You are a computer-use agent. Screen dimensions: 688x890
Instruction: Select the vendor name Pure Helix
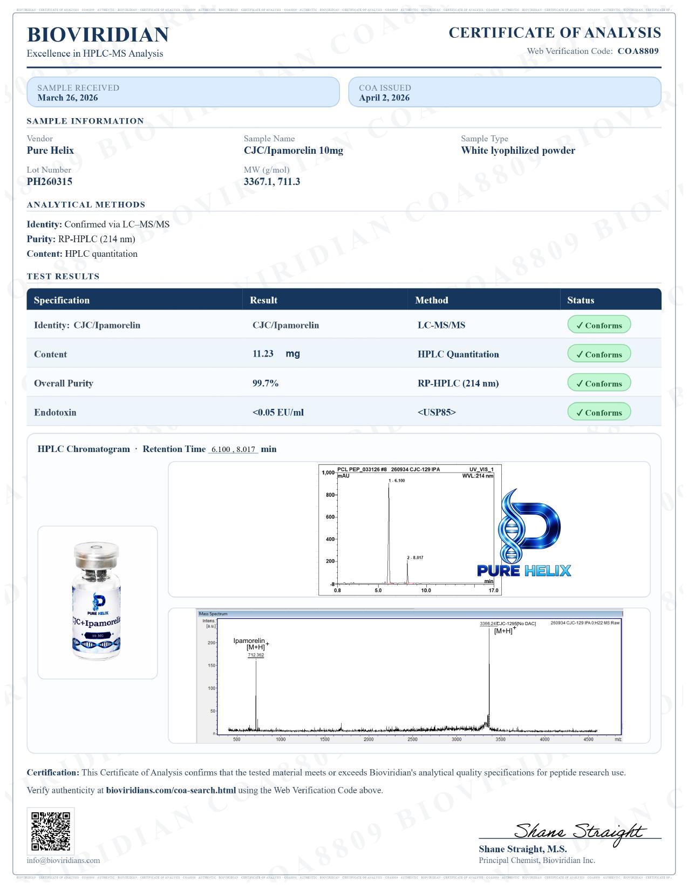pyautogui.click(x=50, y=150)
